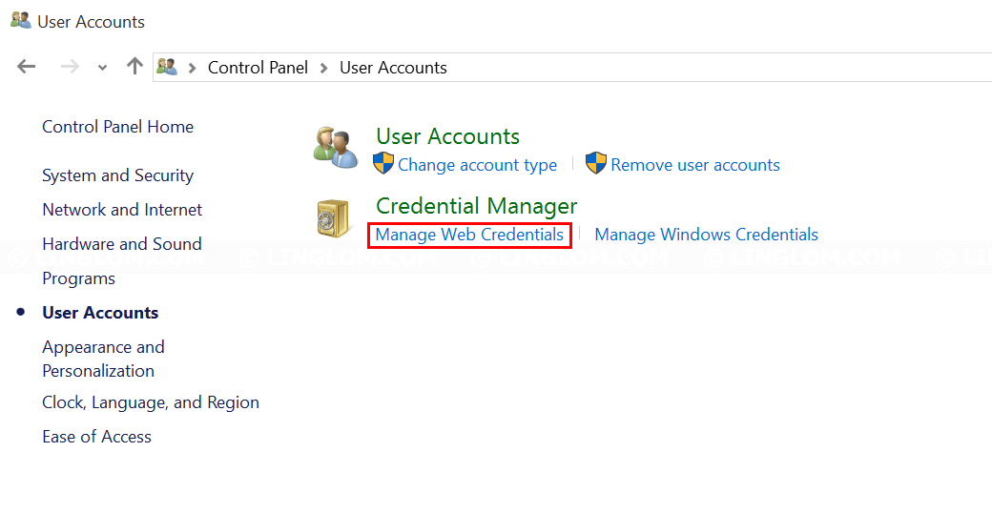This screenshot has width=992, height=514.
Task: Expand chevron after Control Panel breadcrumb
Action: coord(324,68)
